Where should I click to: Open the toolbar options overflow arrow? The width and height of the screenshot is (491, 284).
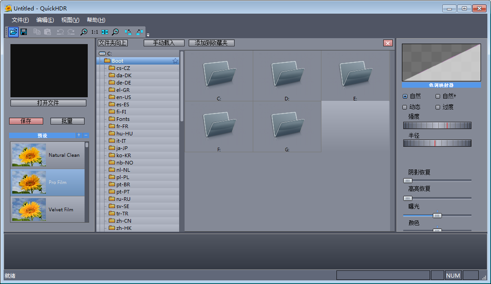point(148,35)
